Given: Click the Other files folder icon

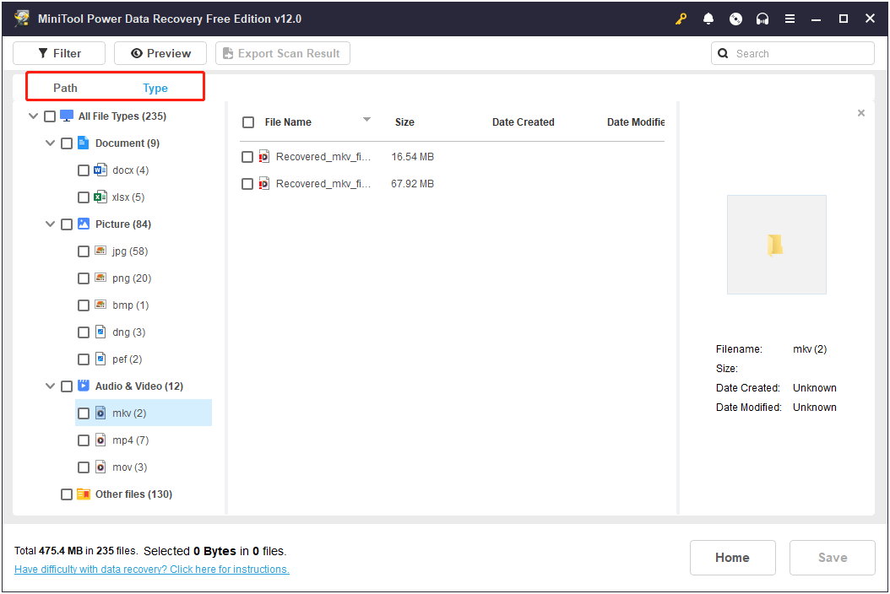Looking at the screenshot, I should point(84,494).
